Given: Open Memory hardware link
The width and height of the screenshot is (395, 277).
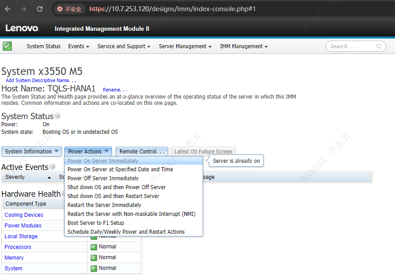Looking at the screenshot, I should pyautogui.click(x=14, y=258).
